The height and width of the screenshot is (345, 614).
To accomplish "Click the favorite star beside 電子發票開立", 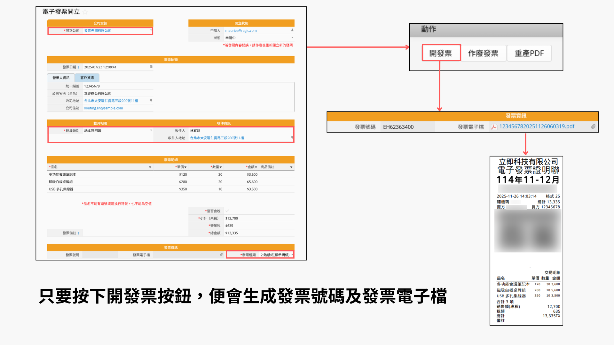I will tap(85, 12).
